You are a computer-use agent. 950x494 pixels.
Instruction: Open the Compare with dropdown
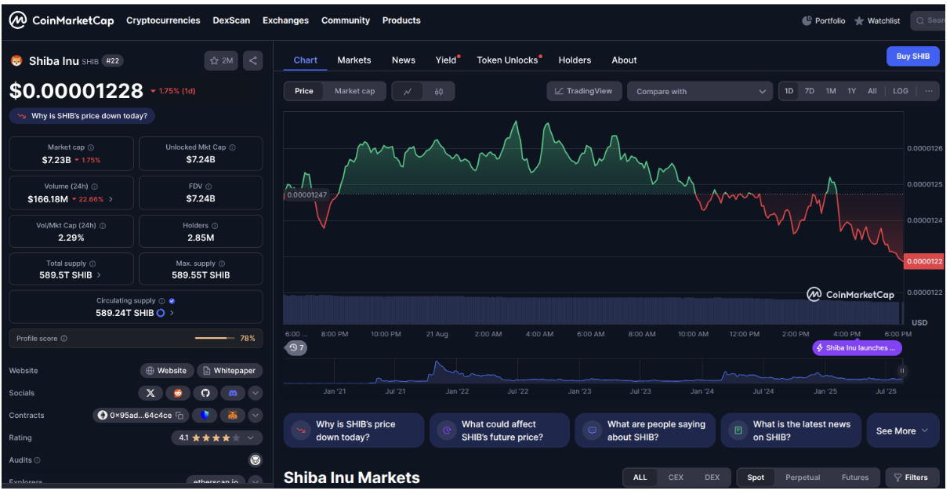700,92
